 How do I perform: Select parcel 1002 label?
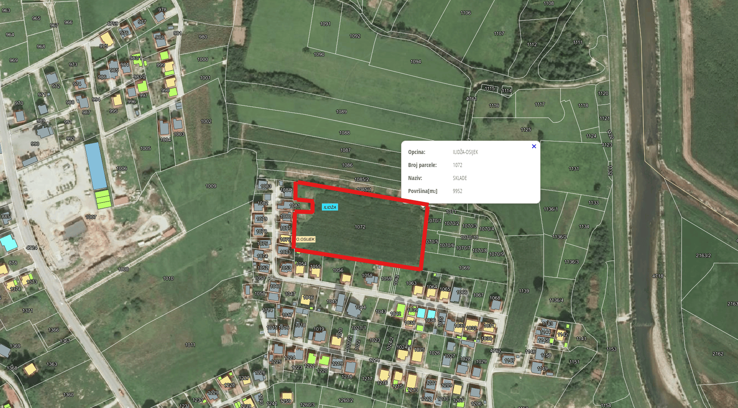pyautogui.click(x=206, y=121)
